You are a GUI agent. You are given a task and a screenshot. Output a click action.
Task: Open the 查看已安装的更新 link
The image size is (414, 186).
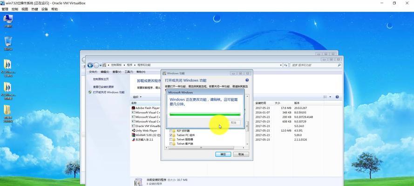pyautogui.click(x=103, y=87)
